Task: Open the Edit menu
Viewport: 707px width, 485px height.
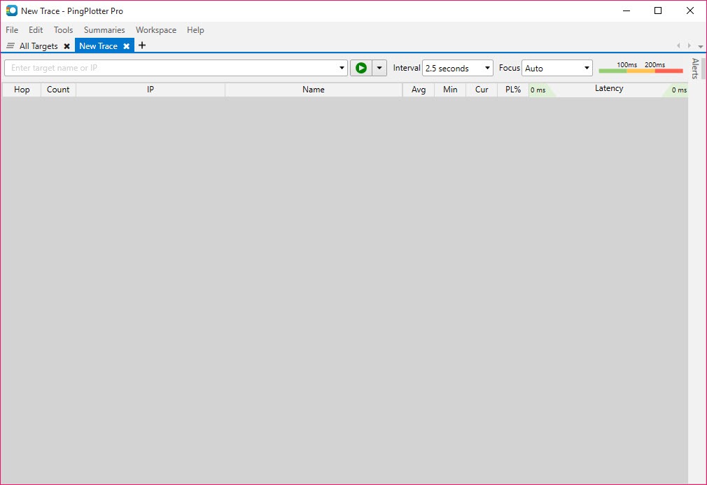Action: (x=36, y=30)
